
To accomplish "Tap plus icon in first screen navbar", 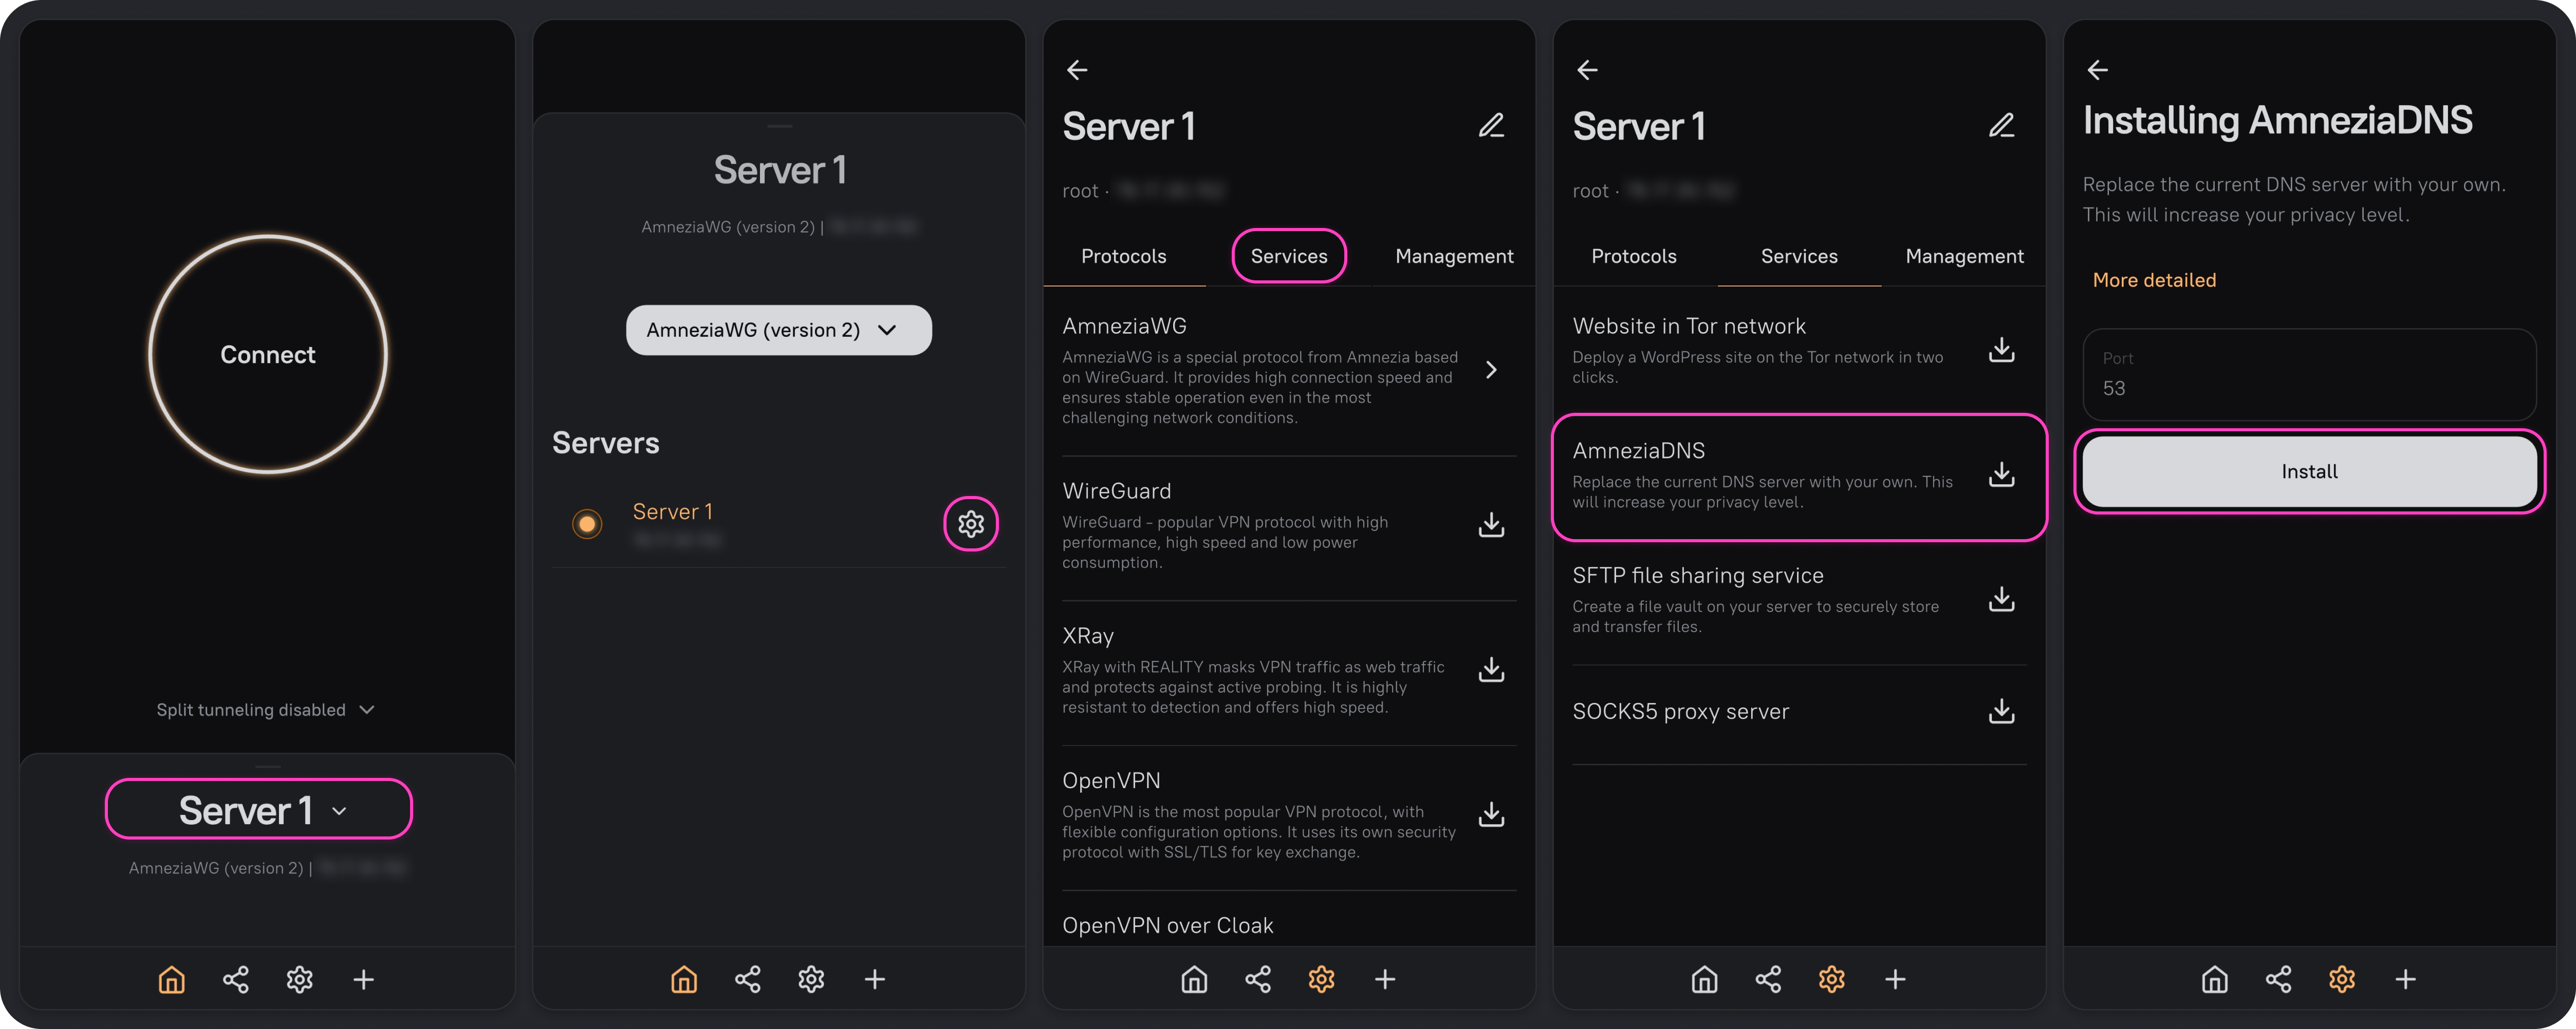I will point(364,979).
